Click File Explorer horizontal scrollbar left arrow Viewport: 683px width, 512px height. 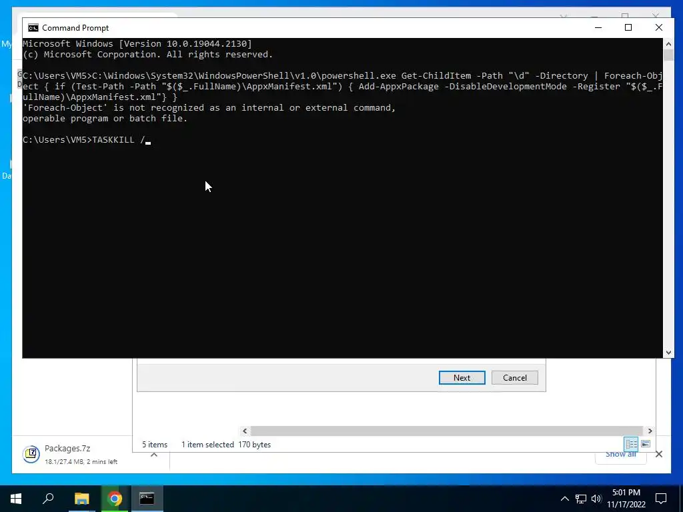[245, 431]
